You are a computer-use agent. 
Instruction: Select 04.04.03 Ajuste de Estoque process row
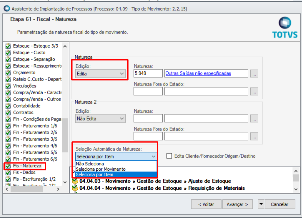click(155, 181)
